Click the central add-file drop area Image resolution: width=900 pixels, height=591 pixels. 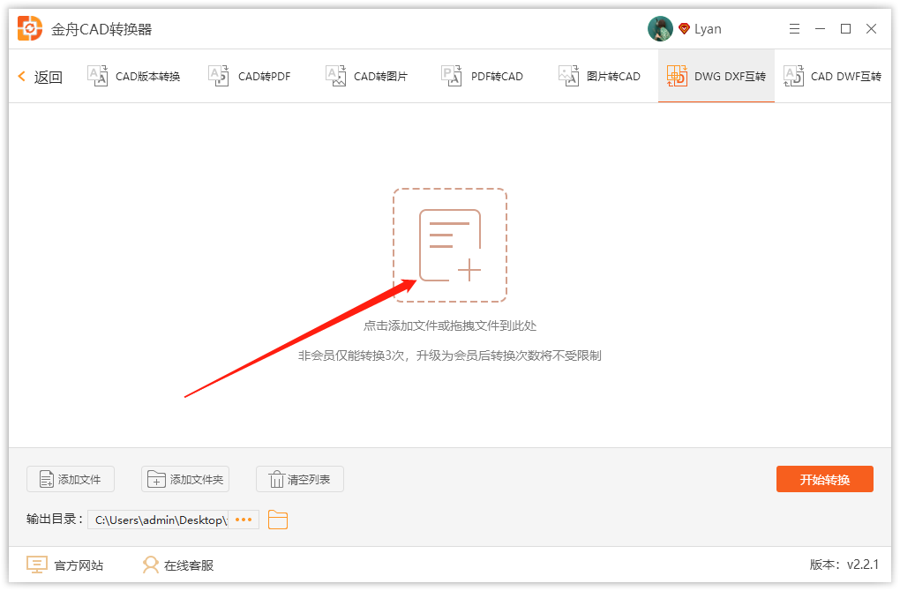point(450,244)
